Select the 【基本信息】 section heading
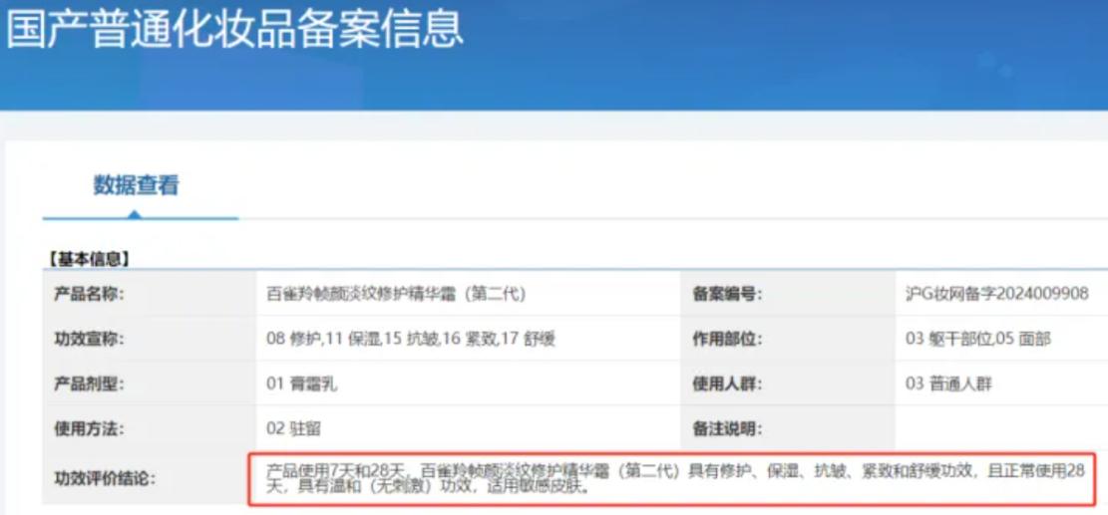The width and height of the screenshot is (1108, 515). [89, 260]
